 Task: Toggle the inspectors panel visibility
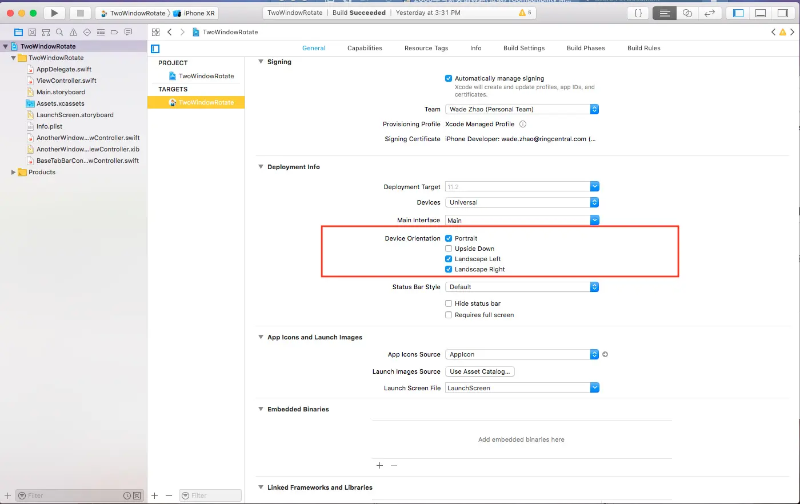[x=783, y=13]
